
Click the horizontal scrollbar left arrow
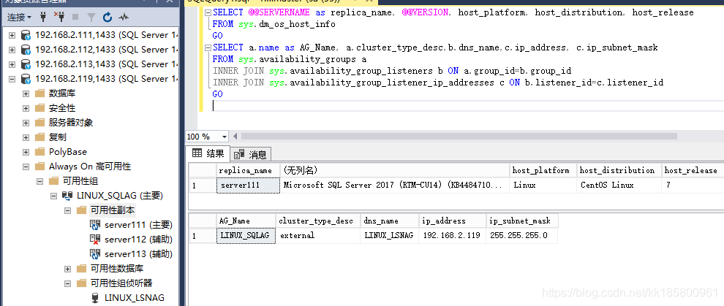235,137
